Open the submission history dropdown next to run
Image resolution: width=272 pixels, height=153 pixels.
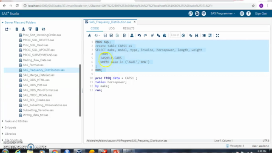click(97, 35)
